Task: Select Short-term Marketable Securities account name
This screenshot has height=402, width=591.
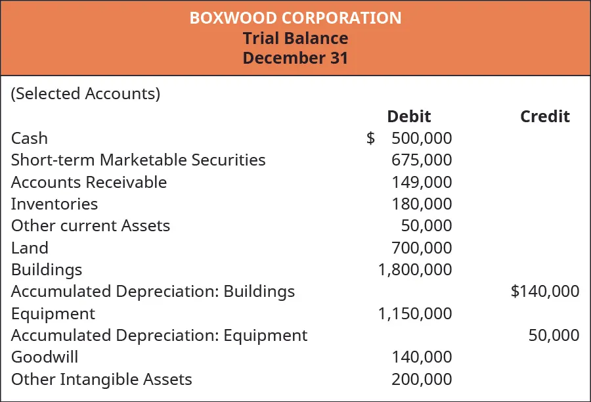Action: (x=138, y=160)
